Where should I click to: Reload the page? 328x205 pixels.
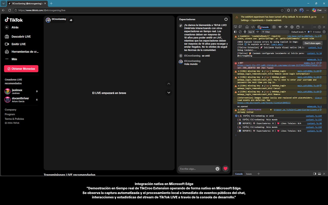click(9, 10)
